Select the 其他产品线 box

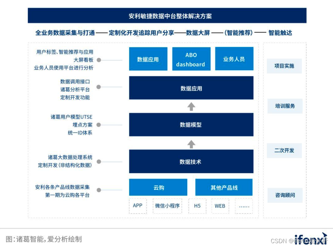coord(224,187)
